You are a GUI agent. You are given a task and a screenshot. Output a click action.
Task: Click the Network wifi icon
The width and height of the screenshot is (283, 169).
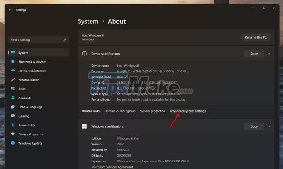tap(13, 71)
